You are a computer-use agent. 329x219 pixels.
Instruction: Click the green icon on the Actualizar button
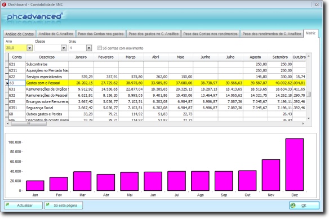pyautogui.click(x=7, y=204)
